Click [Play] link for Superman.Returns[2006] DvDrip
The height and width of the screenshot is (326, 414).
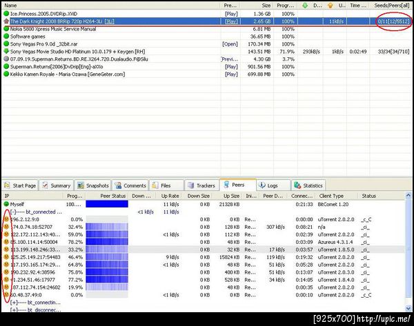tap(231, 67)
